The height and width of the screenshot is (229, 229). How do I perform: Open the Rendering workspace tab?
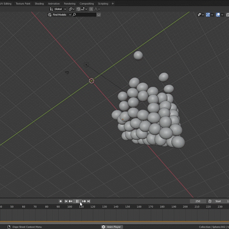point(70,4)
